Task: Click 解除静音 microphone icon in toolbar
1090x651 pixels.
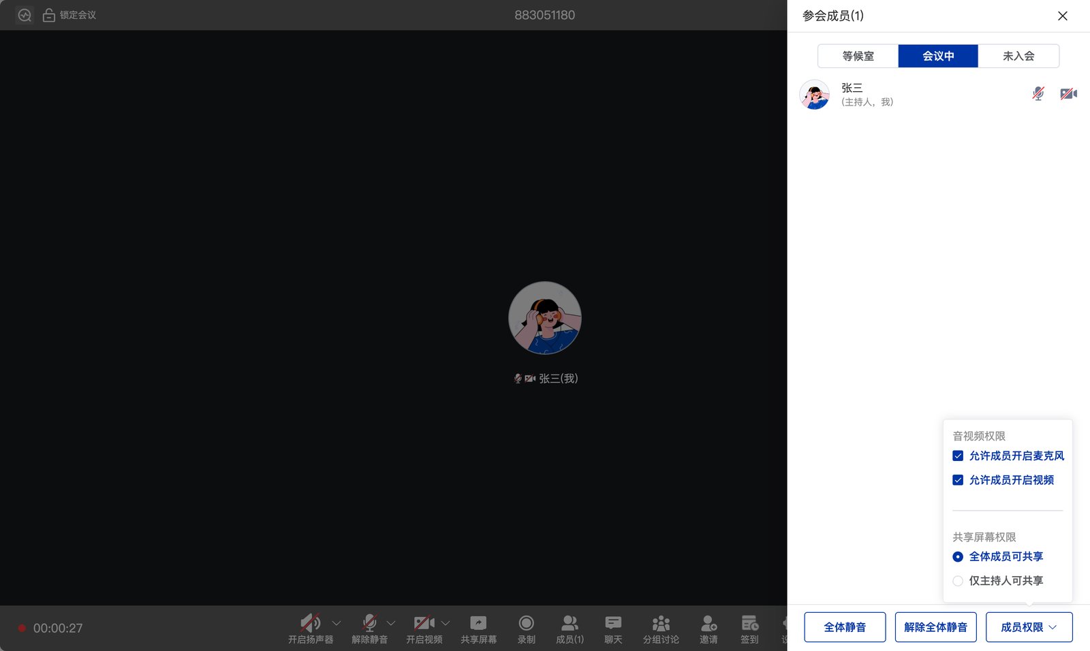Action: pos(369,622)
